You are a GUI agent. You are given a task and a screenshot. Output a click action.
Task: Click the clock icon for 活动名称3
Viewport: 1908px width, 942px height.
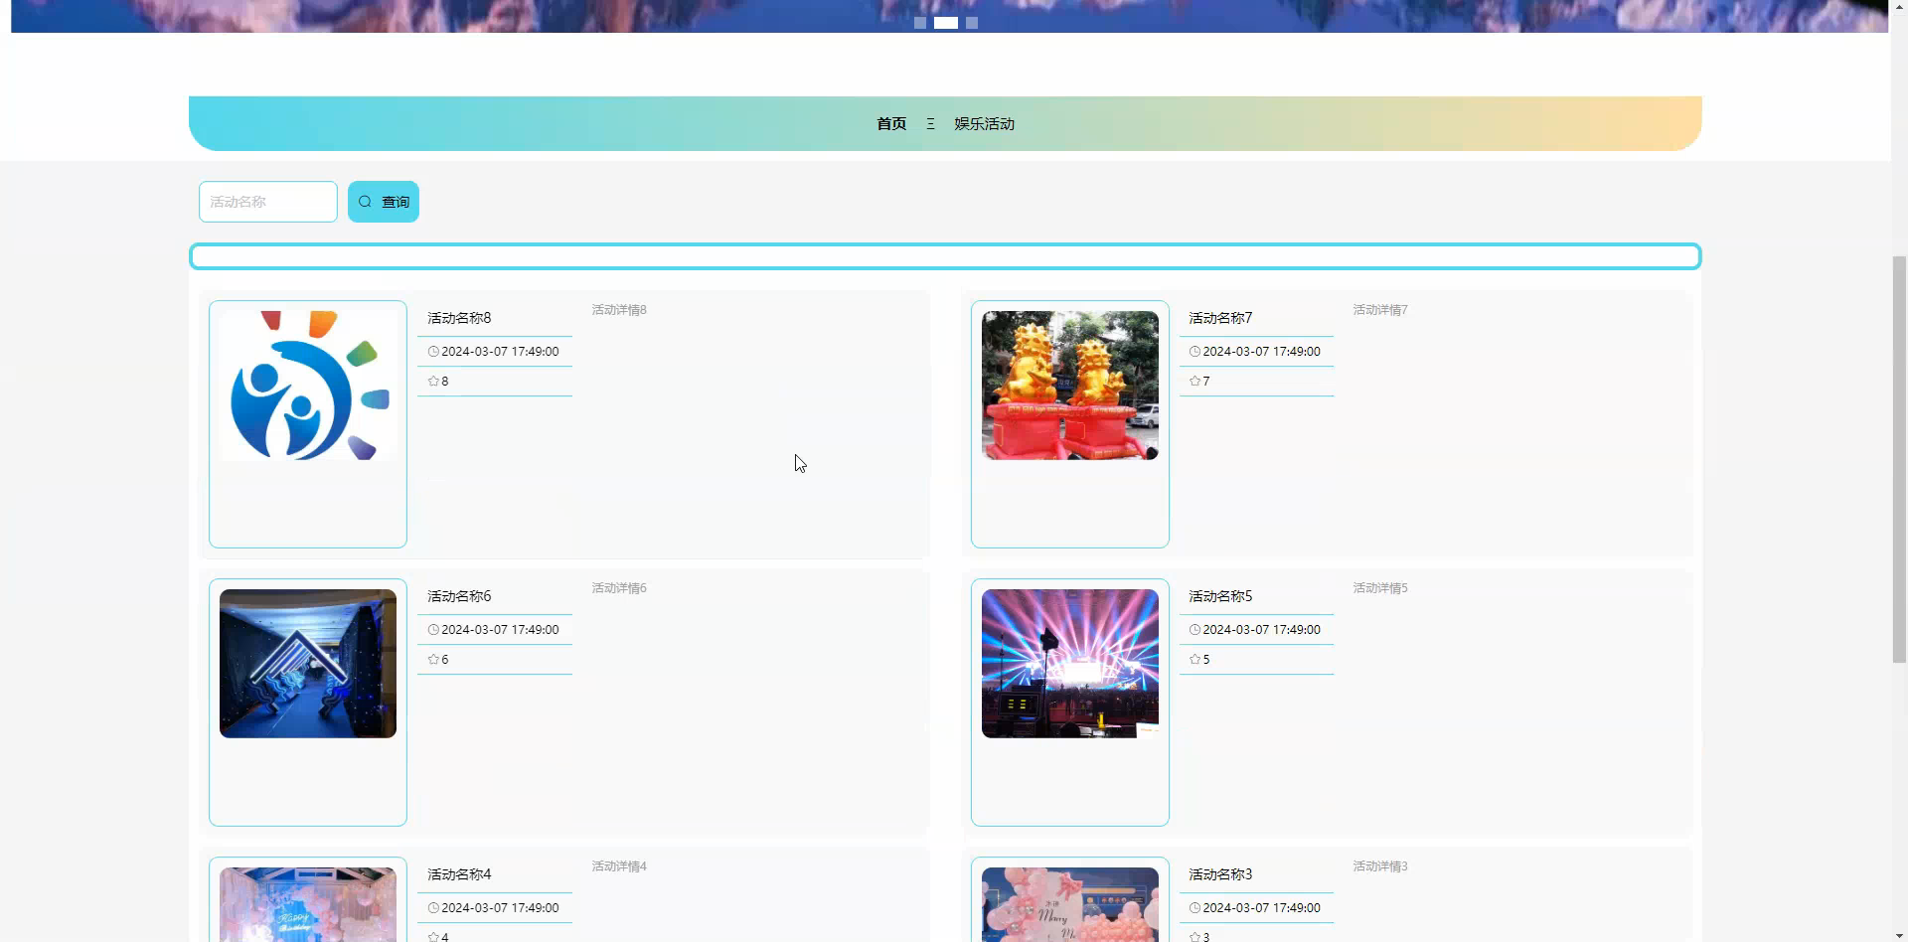click(x=1194, y=908)
